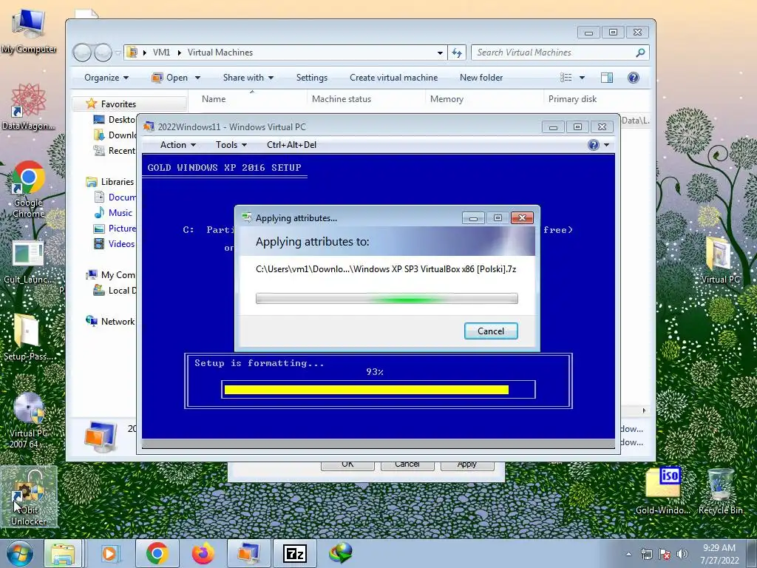Cancel the Applying attributes dialog

pyautogui.click(x=491, y=331)
